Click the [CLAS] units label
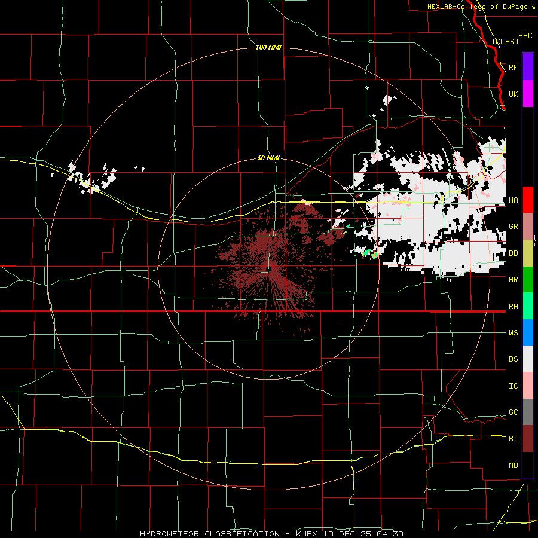 tap(505, 41)
